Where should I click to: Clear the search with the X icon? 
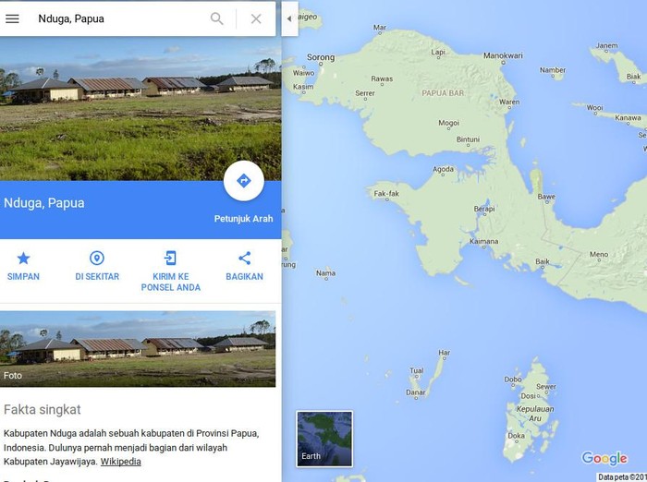coord(256,18)
